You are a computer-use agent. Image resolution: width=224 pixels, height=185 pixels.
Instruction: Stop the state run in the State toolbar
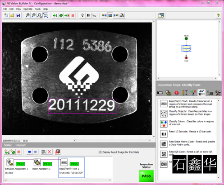19,152
